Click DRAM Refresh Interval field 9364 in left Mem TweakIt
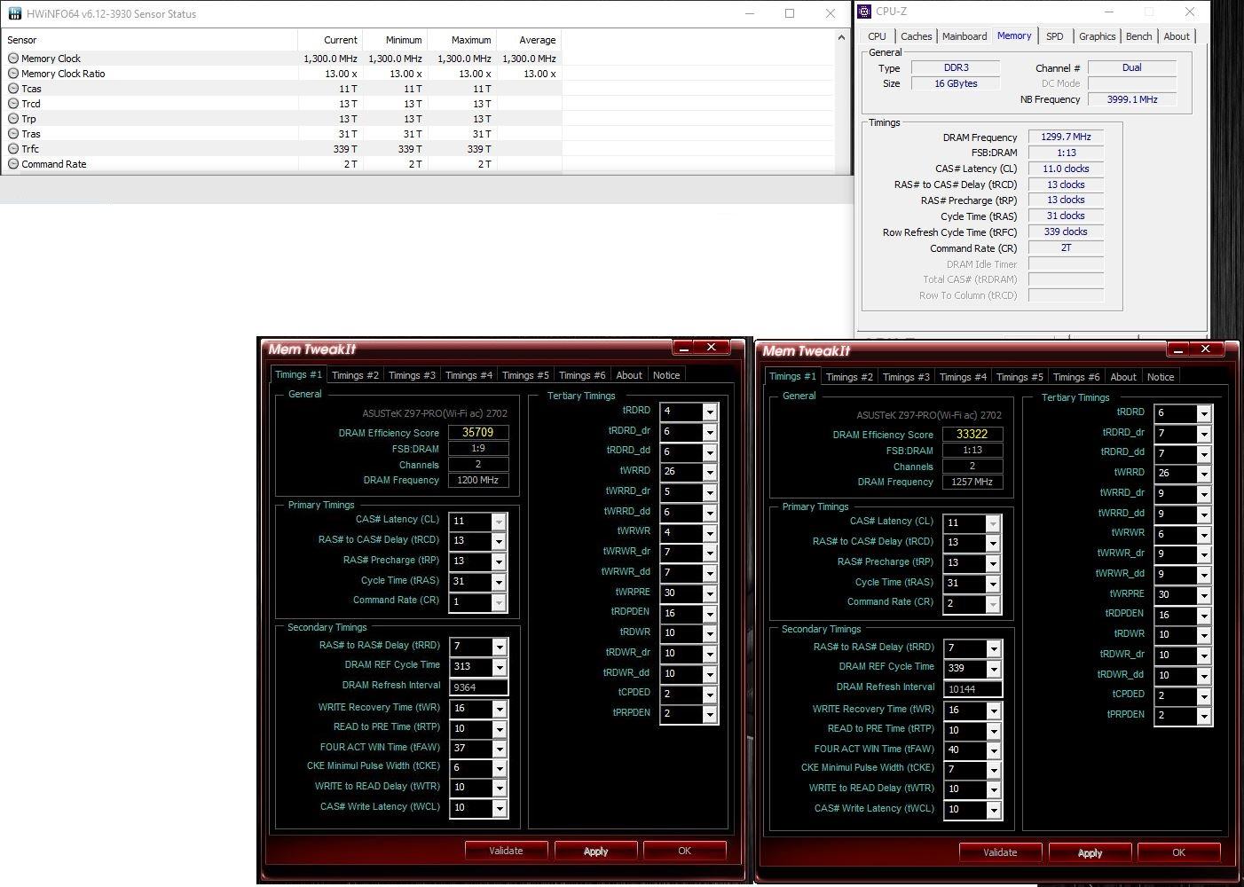 478,687
